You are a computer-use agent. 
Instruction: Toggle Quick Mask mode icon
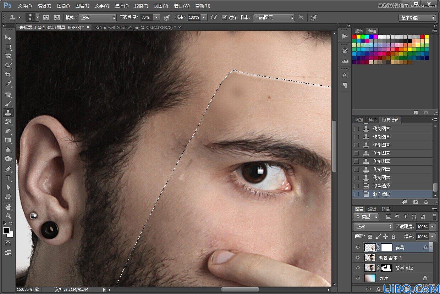(8, 243)
